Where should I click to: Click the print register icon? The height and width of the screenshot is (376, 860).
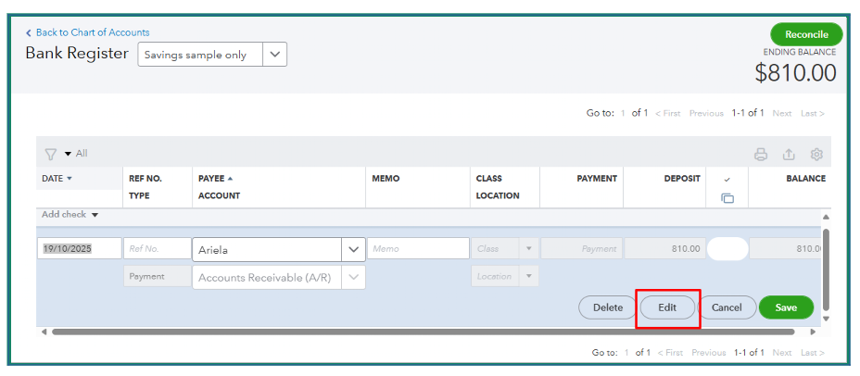(761, 155)
